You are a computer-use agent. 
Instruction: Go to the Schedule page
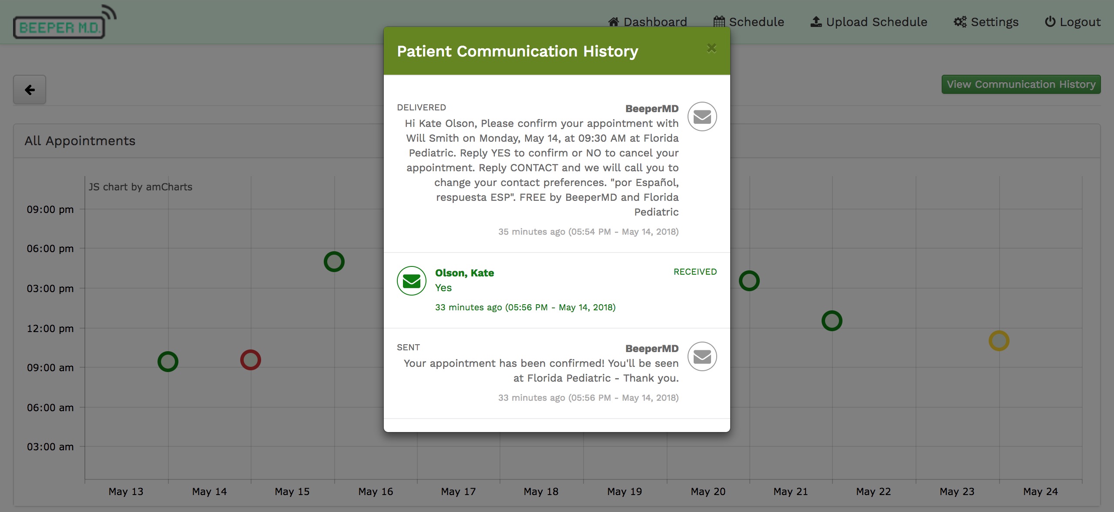tap(749, 22)
